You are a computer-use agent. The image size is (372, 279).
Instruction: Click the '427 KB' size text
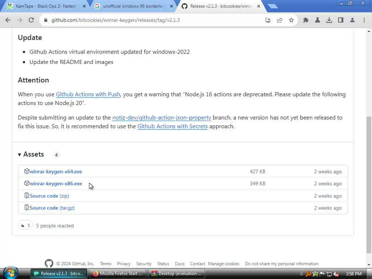click(258, 171)
